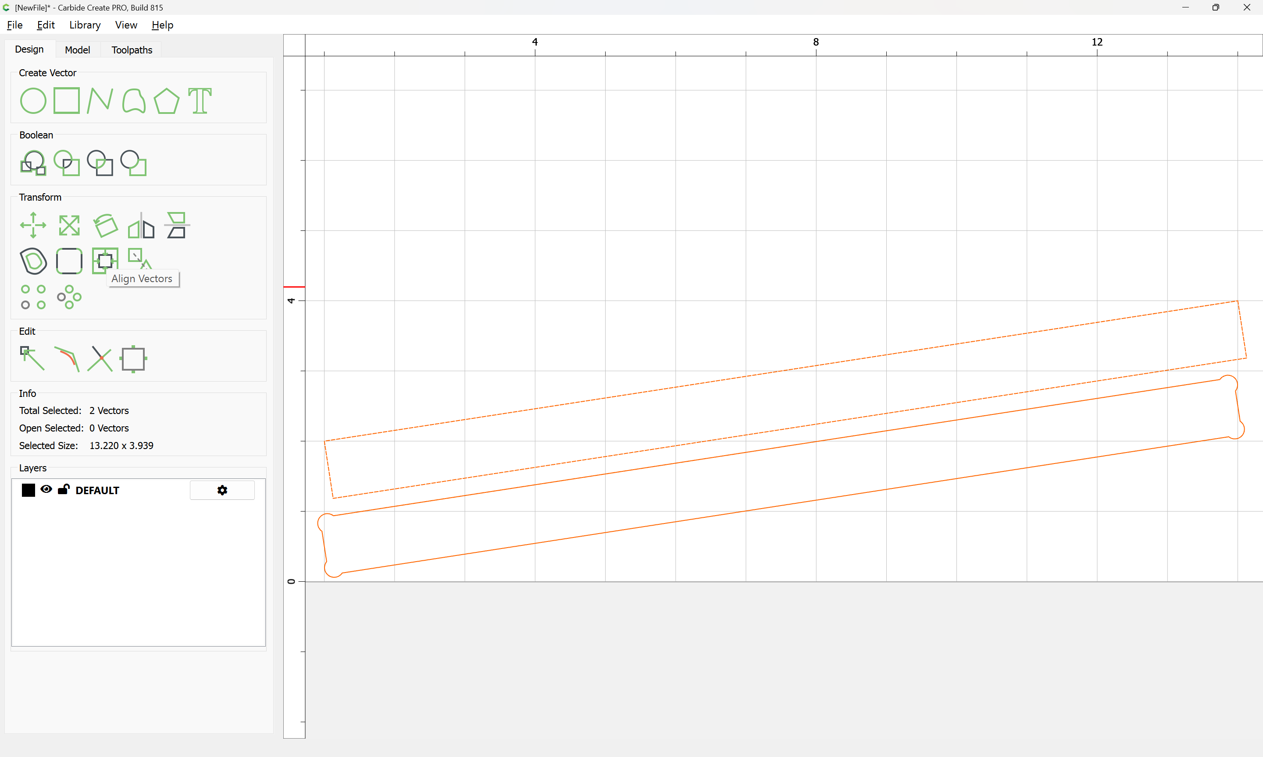The image size is (1263, 757).
Task: Click the ruler mark labeled 12
Action: tap(1097, 42)
